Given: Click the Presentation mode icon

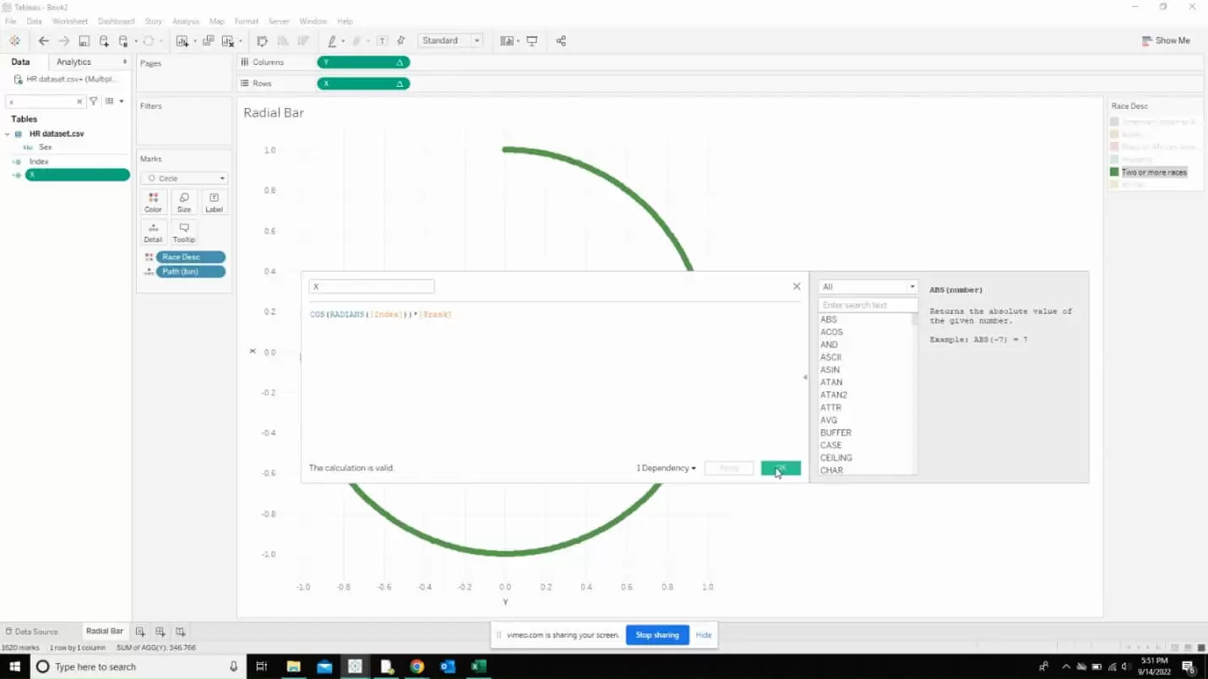Looking at the screenshot, I should 532,41.
